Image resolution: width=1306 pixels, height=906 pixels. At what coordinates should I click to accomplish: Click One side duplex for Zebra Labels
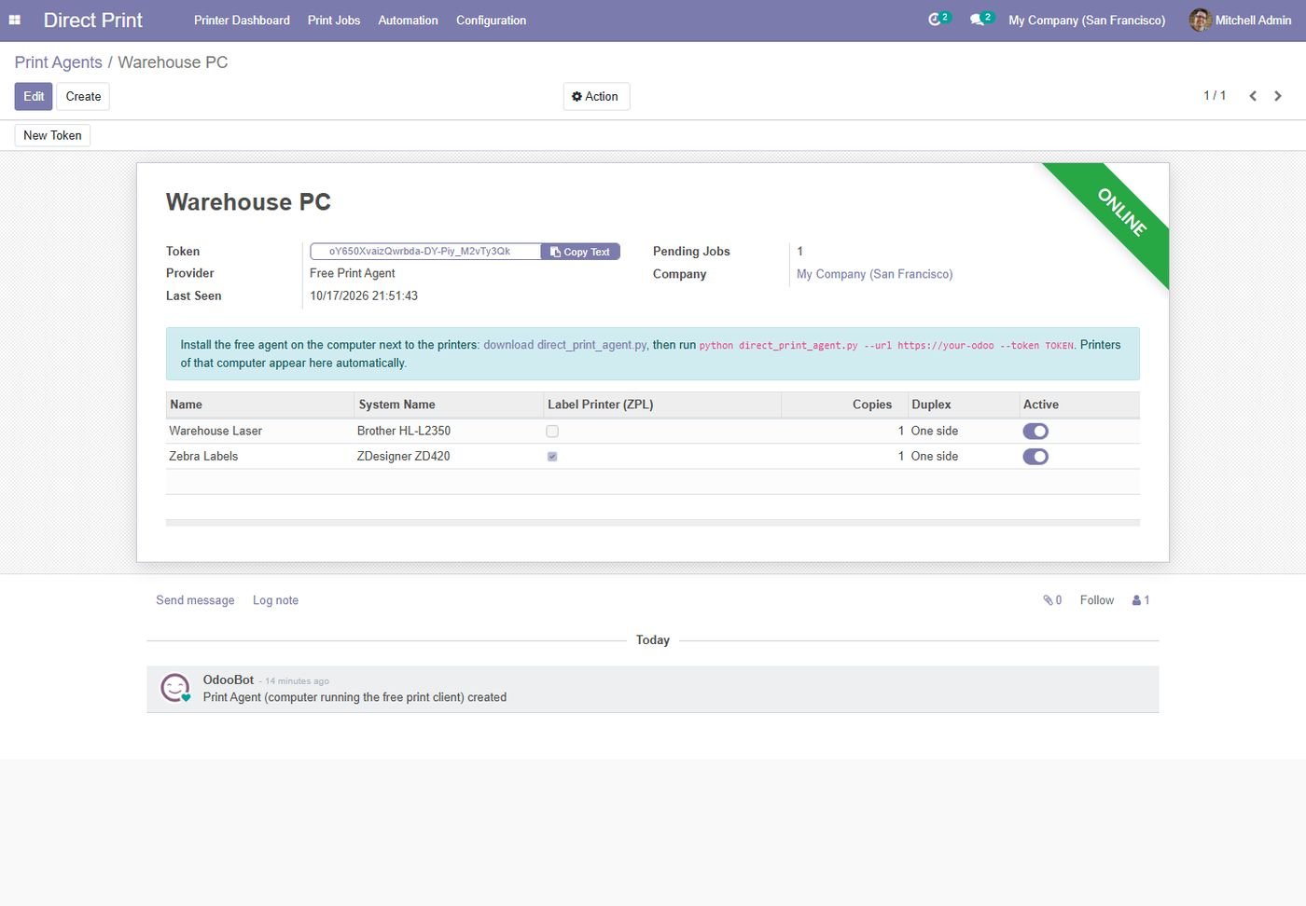coord(935,456)
